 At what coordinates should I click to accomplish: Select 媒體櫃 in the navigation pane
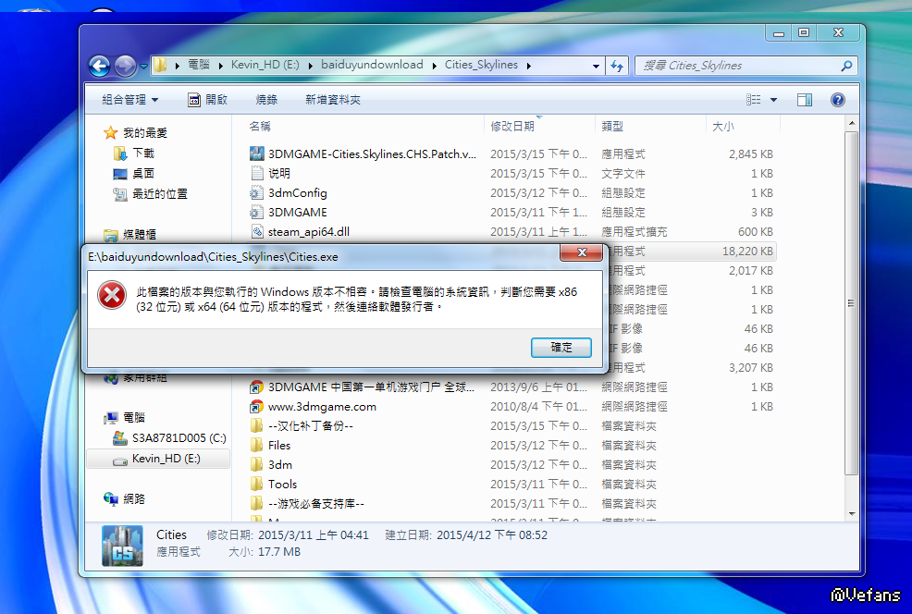pyautogui.click(x=140, y=234)
